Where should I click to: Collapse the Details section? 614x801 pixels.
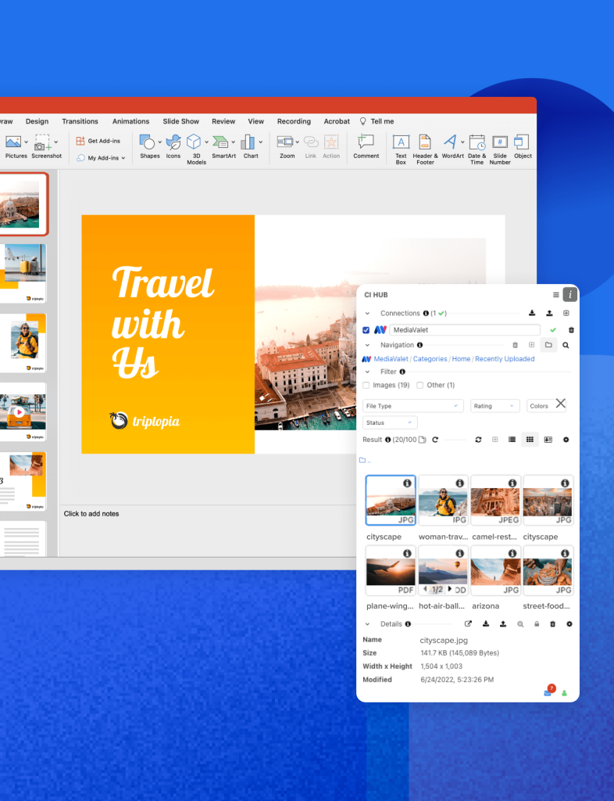coord(367,624)
